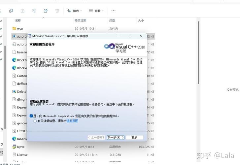
Task: Select the License text file icon
Action: 14,154
